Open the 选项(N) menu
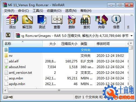Viewport: 136px width, 102px height. (71, 11)
